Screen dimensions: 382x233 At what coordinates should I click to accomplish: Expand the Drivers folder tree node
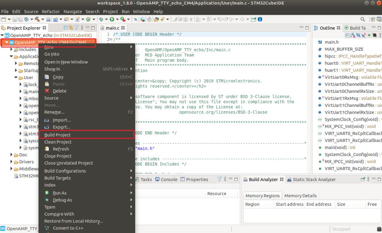11,162
